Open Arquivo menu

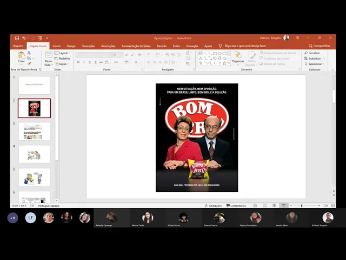18,46
